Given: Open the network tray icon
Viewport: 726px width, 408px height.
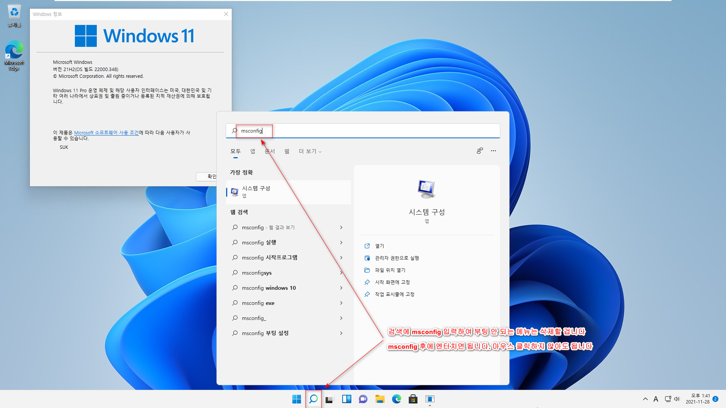Looking at the screenshot, I should coord(668,399).
